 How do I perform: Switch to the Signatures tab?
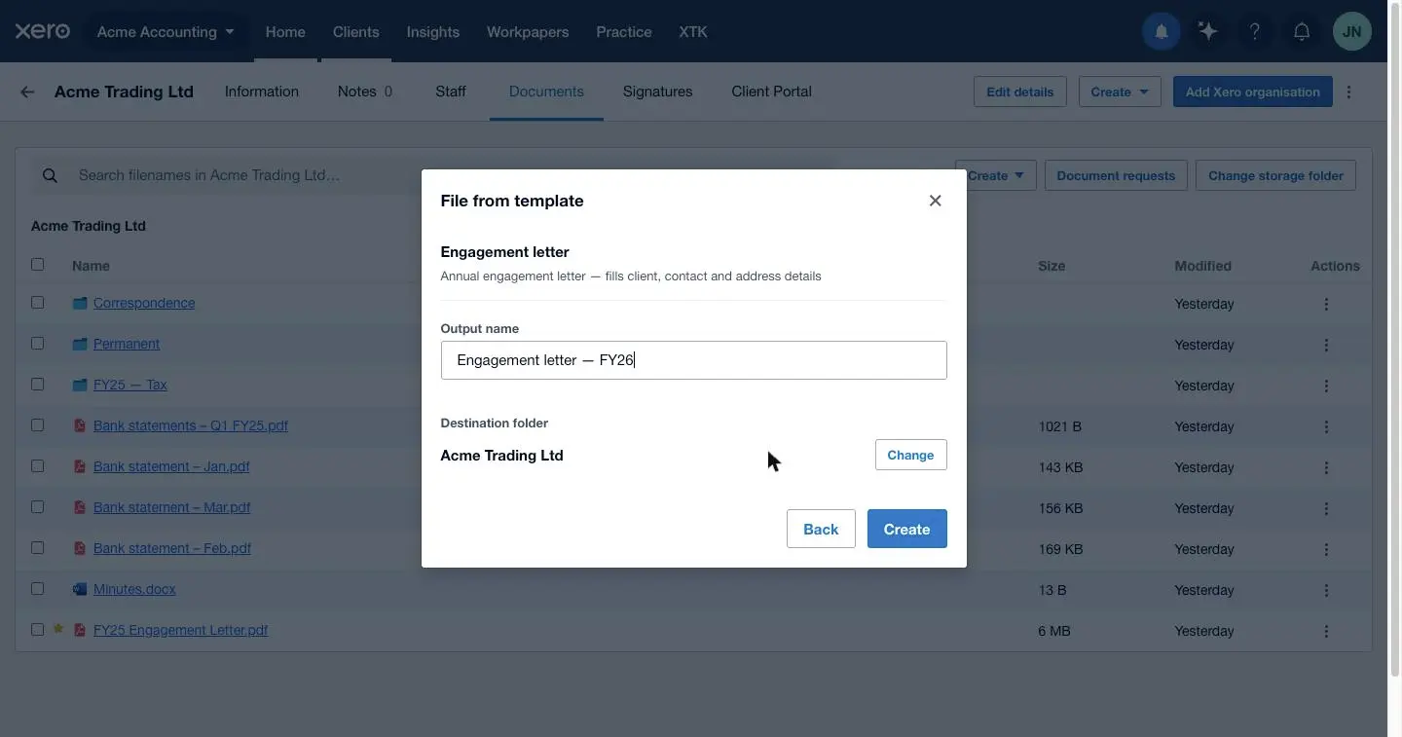point(657,92)
